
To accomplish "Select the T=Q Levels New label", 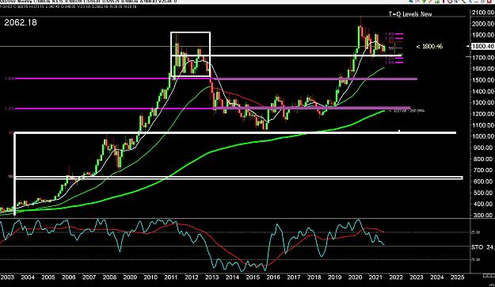I will 410,14.
